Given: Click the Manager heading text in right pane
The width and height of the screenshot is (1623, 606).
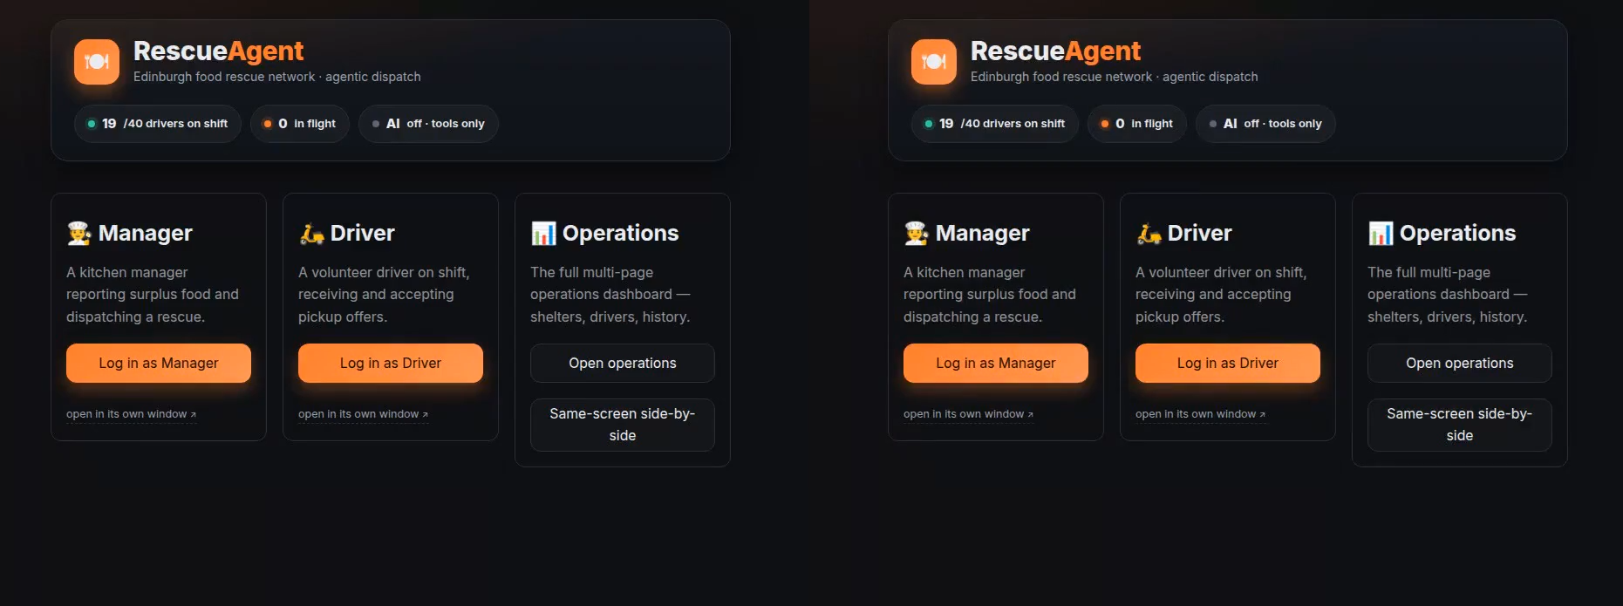Looking at the screenshot, I should click(983, 233).
